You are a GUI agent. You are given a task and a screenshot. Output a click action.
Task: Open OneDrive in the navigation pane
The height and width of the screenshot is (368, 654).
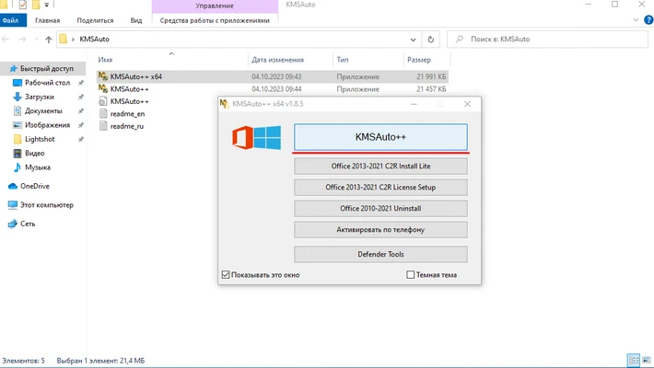35,186
